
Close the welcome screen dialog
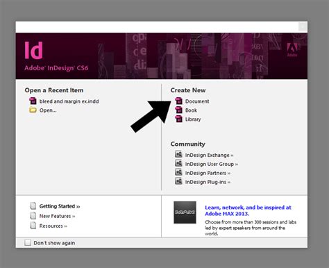[303, 27]
